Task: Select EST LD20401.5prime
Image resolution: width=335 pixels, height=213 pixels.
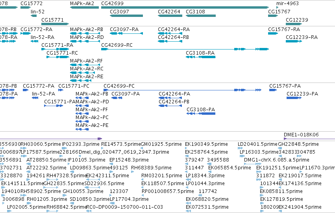Action: click(x=241, y=148)
